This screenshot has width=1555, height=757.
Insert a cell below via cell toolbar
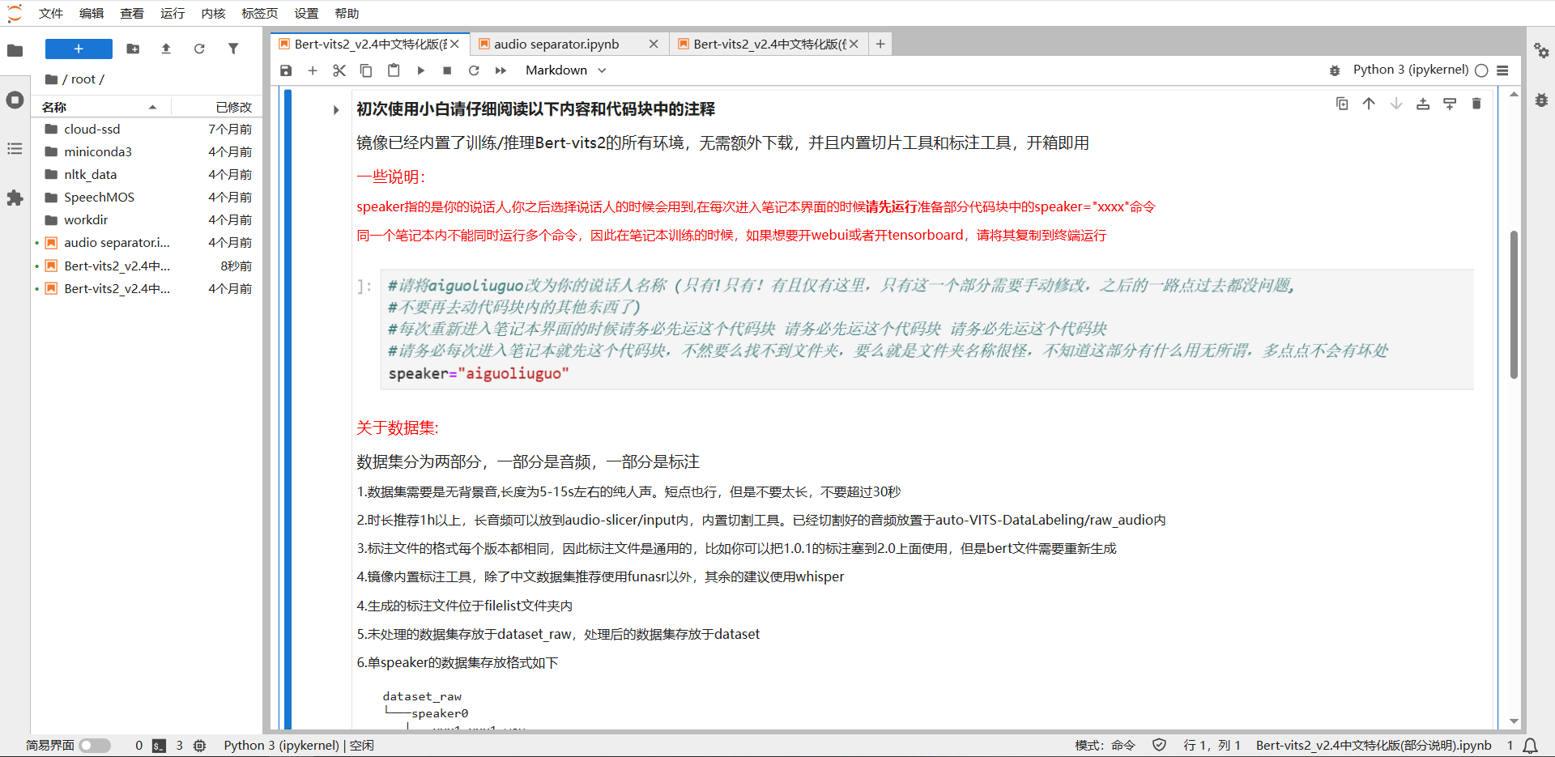pos(1450,104)
